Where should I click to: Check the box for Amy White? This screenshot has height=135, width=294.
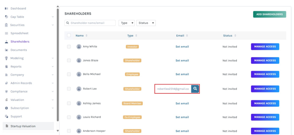pos(69,47)
